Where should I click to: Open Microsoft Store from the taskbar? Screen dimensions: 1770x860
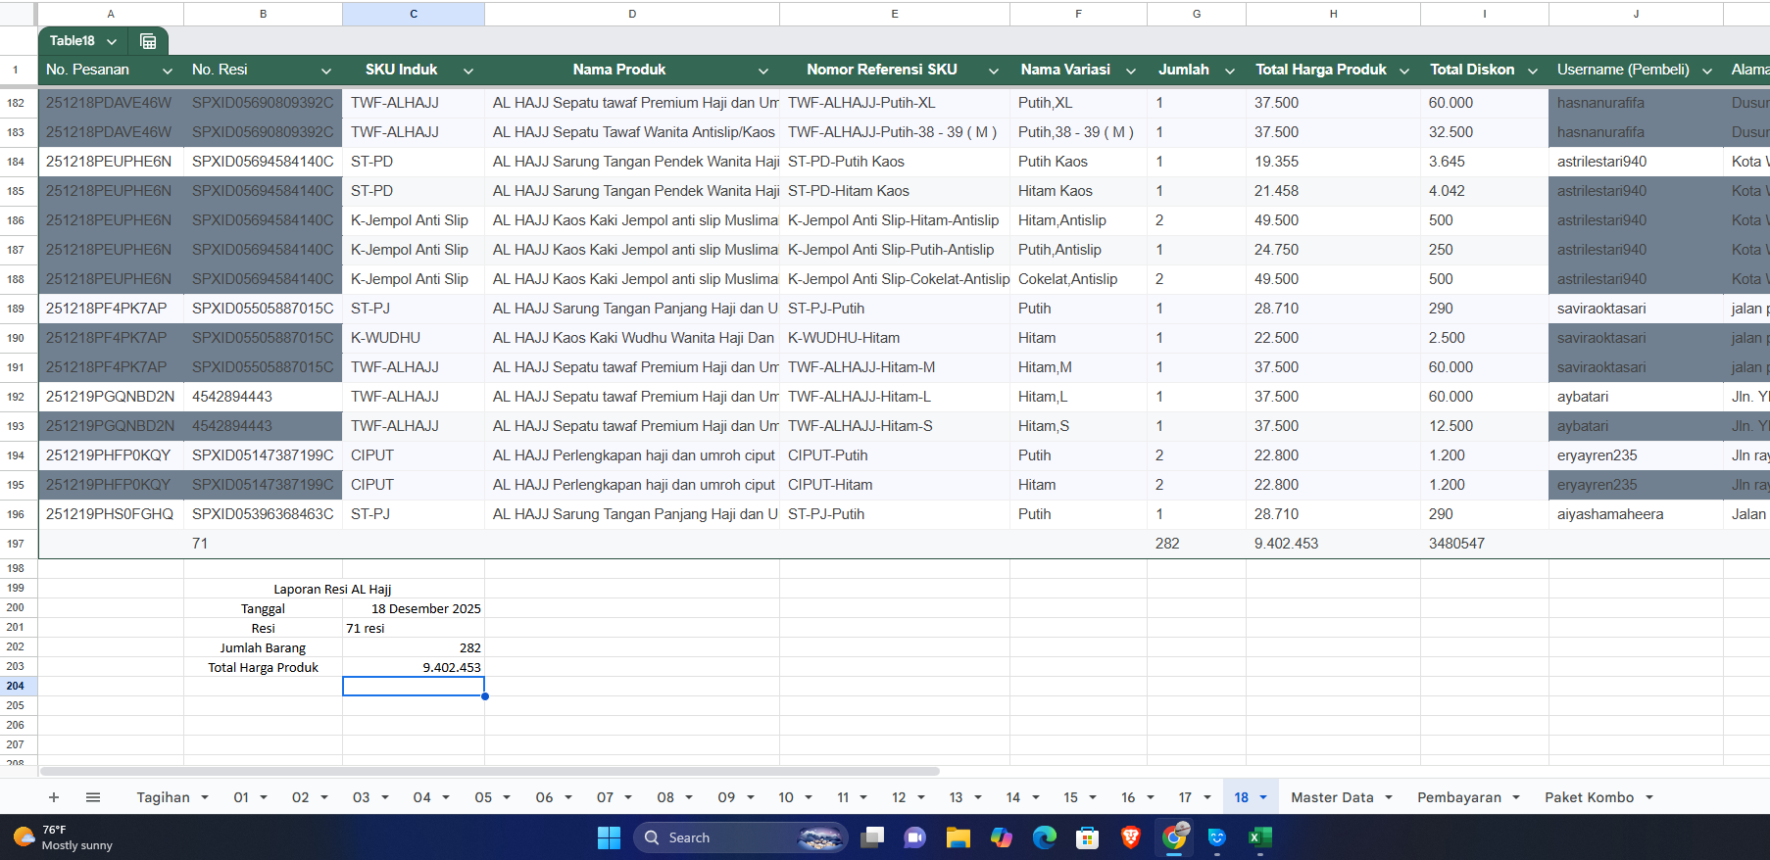[1087, 837]
